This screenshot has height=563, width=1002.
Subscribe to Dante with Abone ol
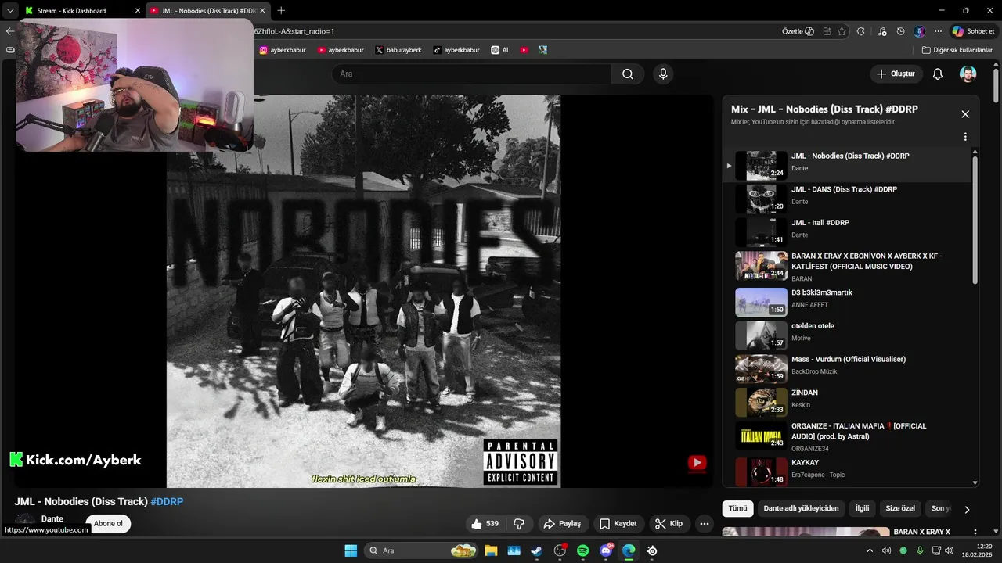click(108, 524)
